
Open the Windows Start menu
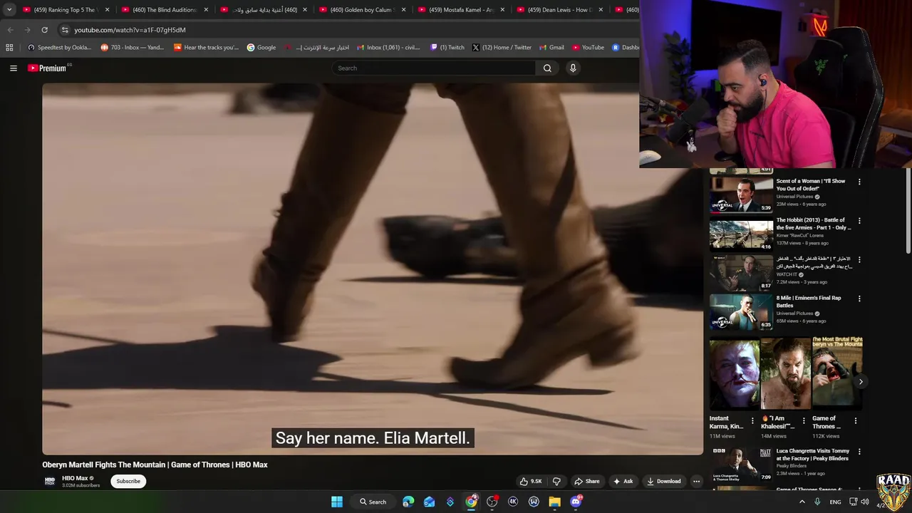(x=337, y=502)
